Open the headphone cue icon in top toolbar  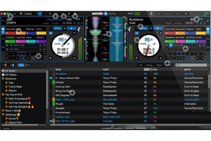(50, 14)
